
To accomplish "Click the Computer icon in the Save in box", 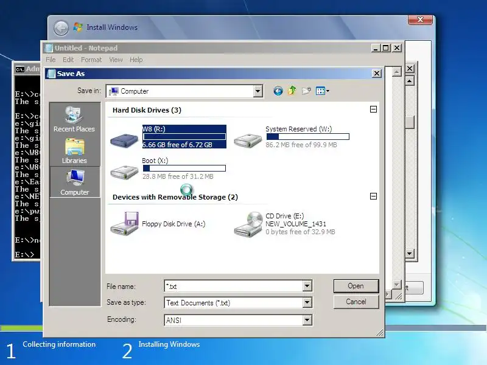I will pos(114,91).
